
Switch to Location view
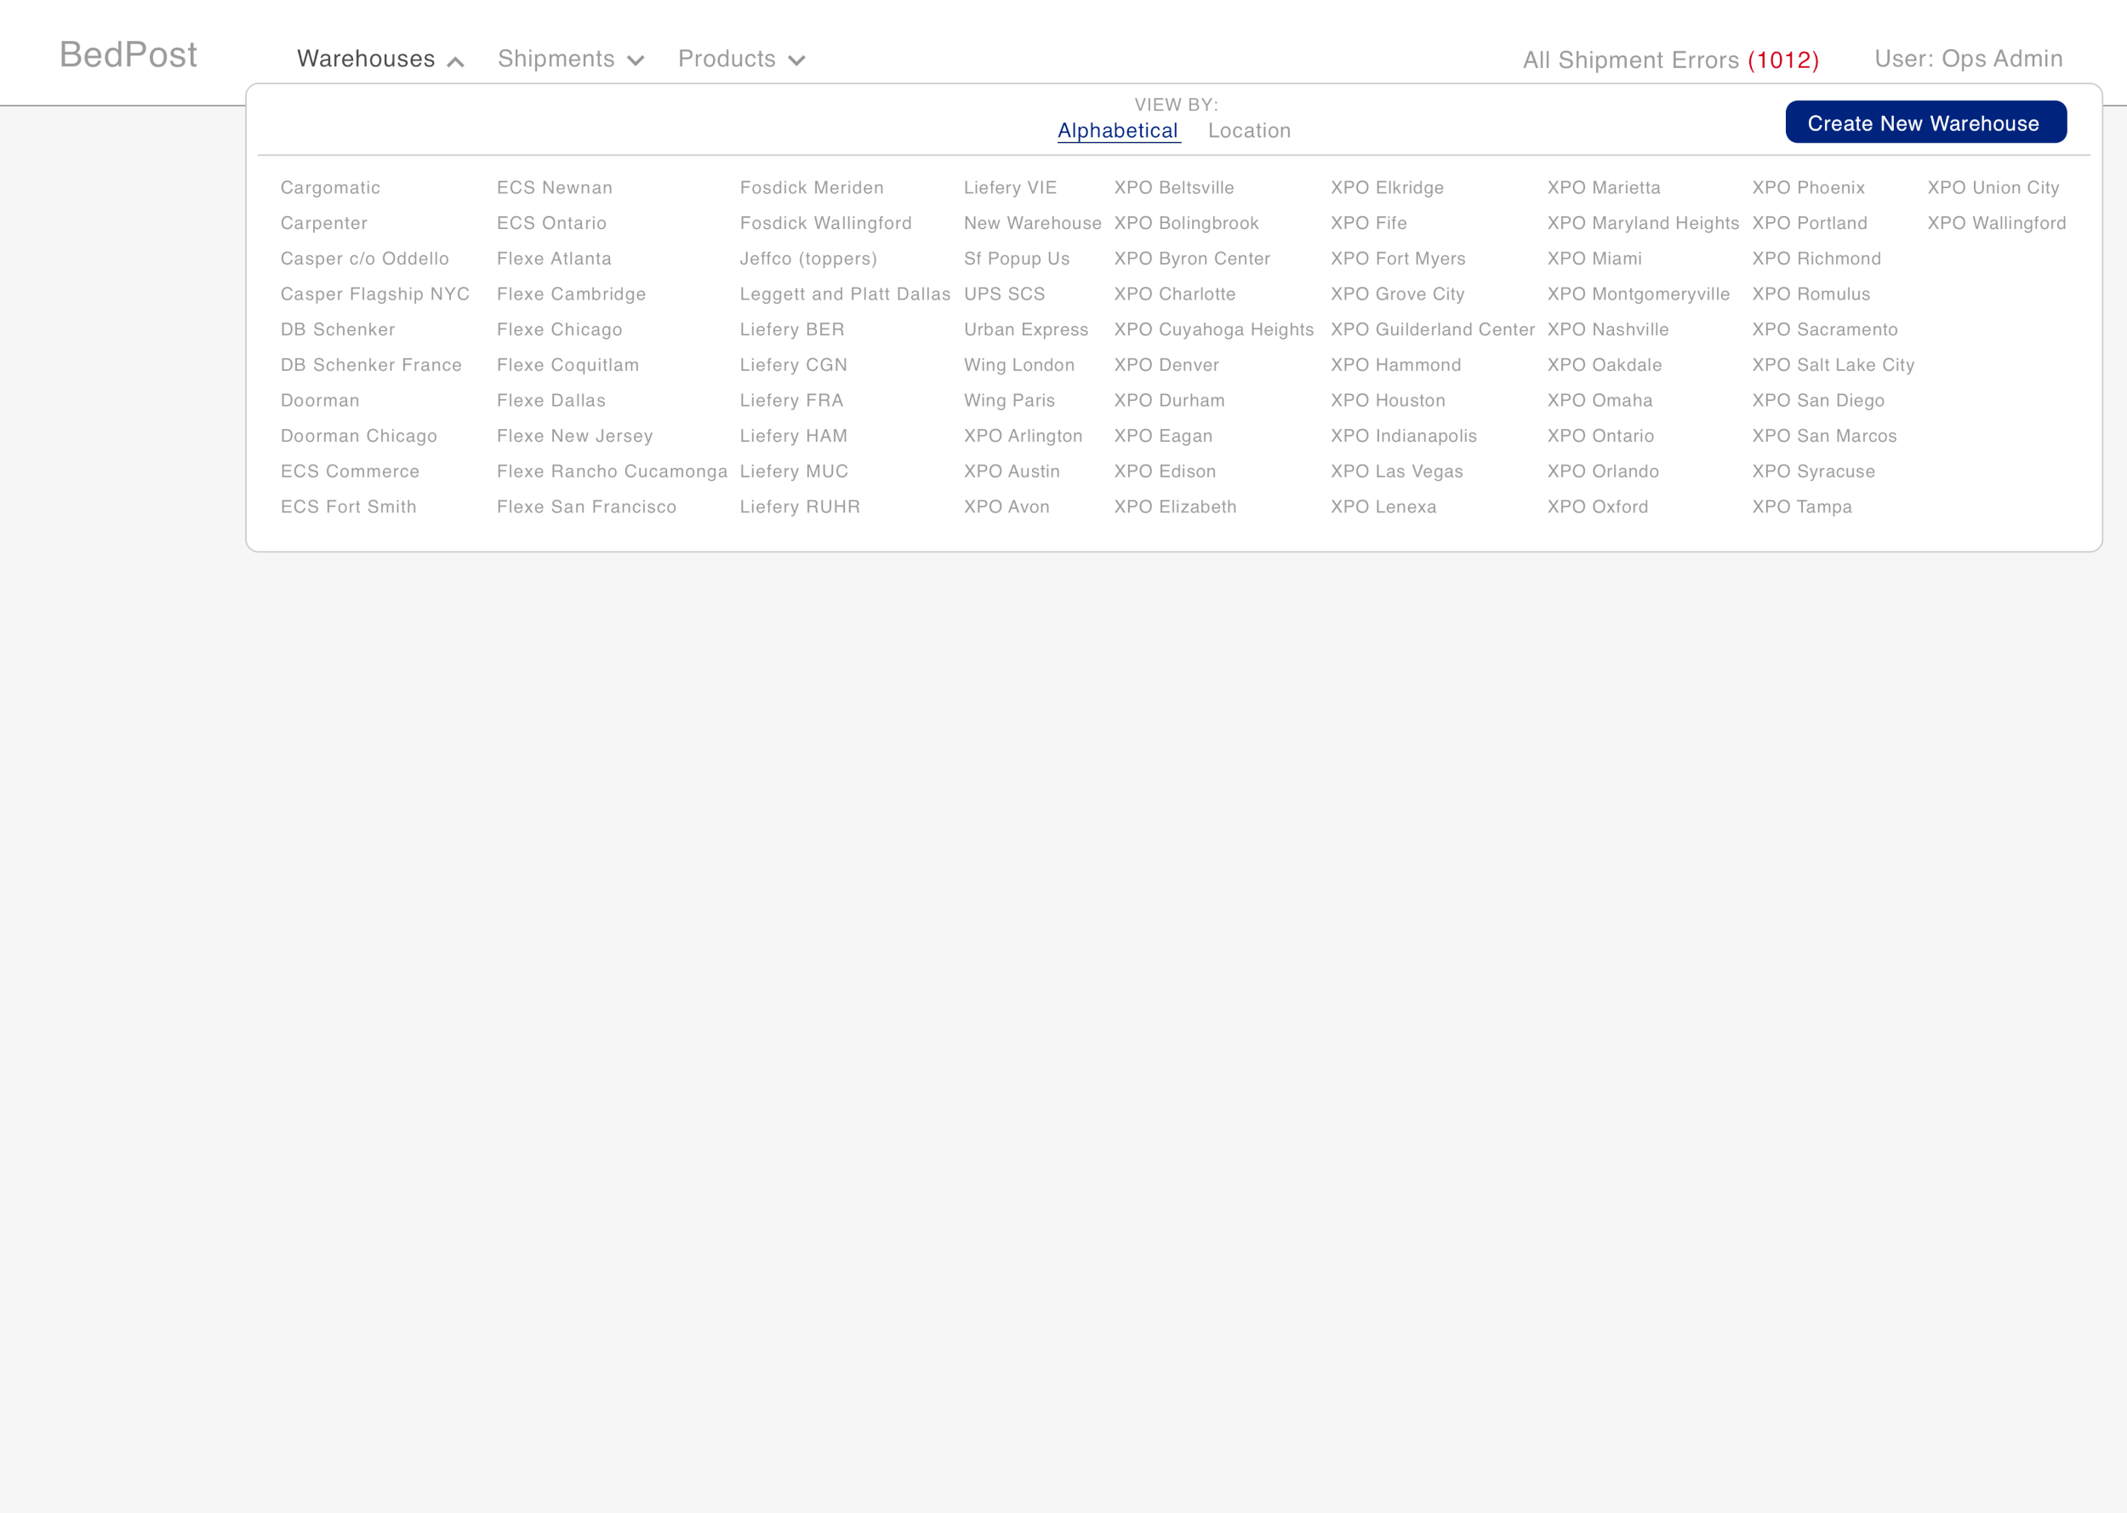click(x=1249, y=130)
